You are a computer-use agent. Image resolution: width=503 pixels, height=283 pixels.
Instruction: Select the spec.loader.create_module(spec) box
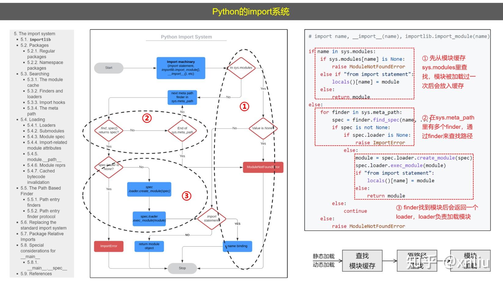(x=149, y=189)
